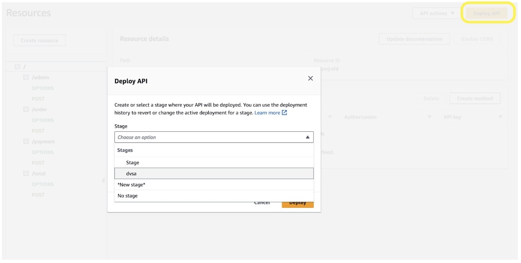
Task: Collapse the /payment resource node
Action: click(x=26, y=141)
